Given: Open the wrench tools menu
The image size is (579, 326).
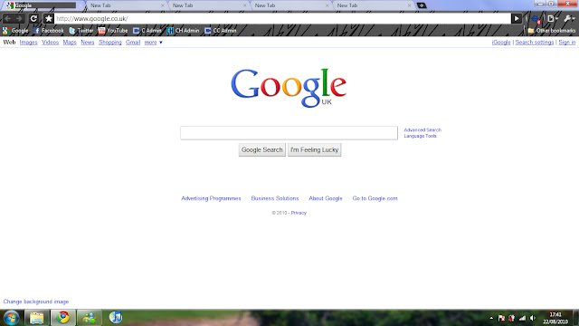Looking at the screenshot, I should [569, 18].
